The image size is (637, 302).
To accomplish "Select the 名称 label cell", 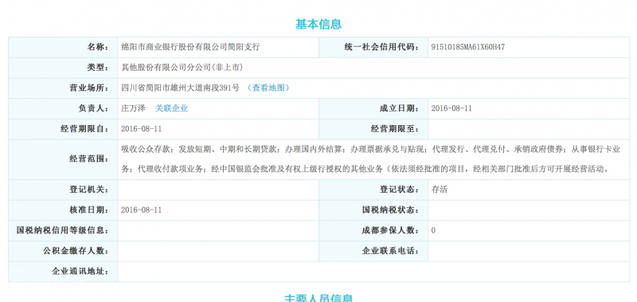I will [63, 47].
